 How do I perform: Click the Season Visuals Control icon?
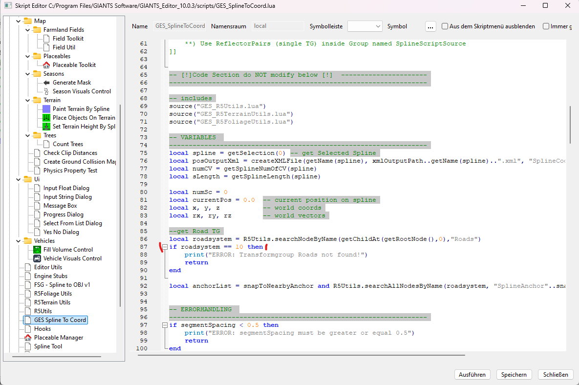pyautogui.click(x=46, y=91)
